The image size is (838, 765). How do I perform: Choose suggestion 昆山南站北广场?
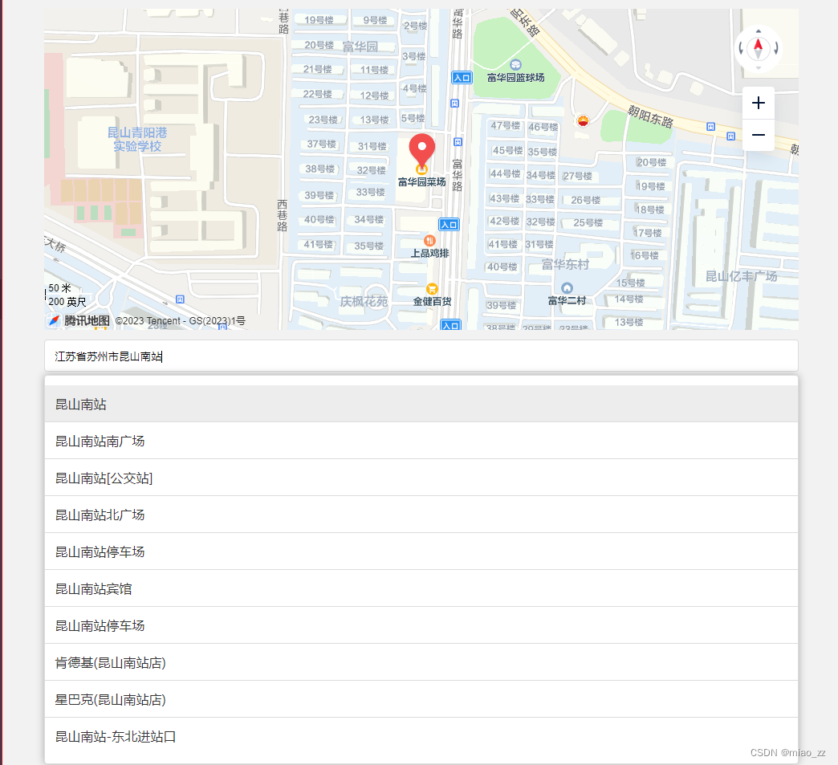pyautogui.click(x=421, y=515)
